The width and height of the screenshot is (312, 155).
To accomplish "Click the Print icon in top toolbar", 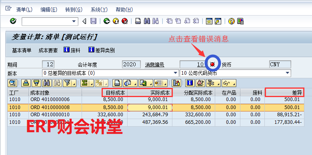I will [x=138, y=21].
